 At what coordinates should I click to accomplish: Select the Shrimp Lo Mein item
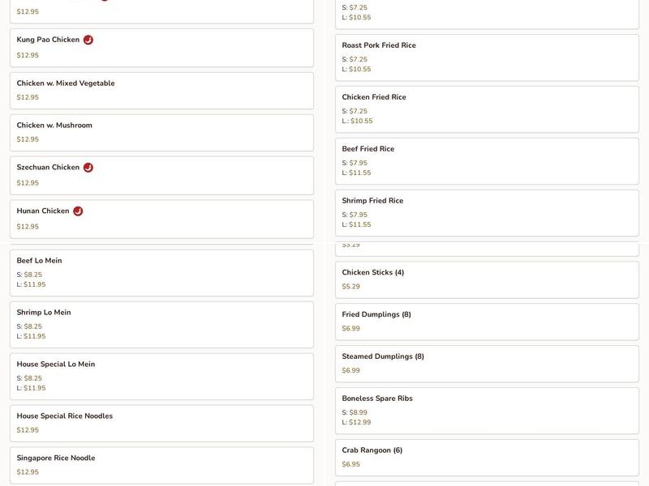[161, 324]
